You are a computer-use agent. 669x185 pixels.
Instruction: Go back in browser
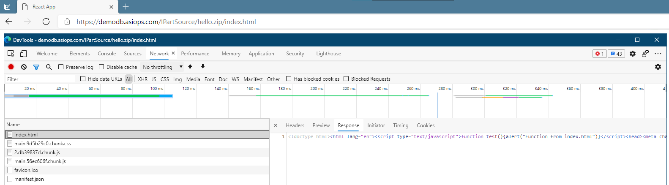click(x=9, y=22)
